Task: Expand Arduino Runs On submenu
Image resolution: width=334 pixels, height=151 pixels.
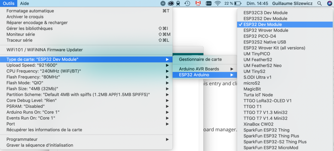Action: click(x=86, y=112)
